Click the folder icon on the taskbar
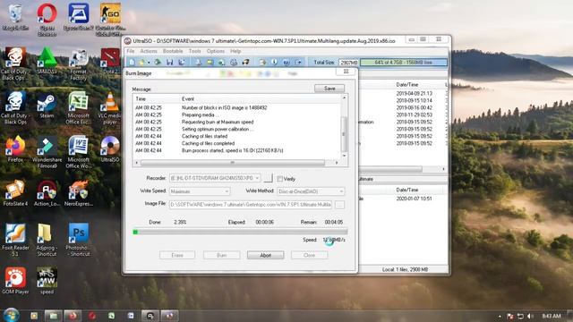Image resolution: width=573 pixels, height=322 pixels. tap(53, 316)
